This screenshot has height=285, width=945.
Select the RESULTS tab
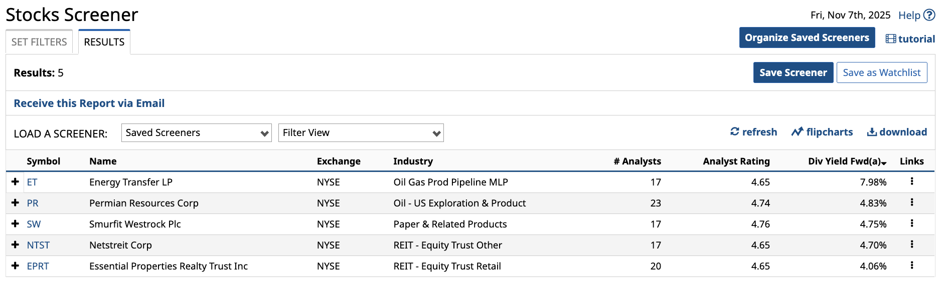[104, 42]
